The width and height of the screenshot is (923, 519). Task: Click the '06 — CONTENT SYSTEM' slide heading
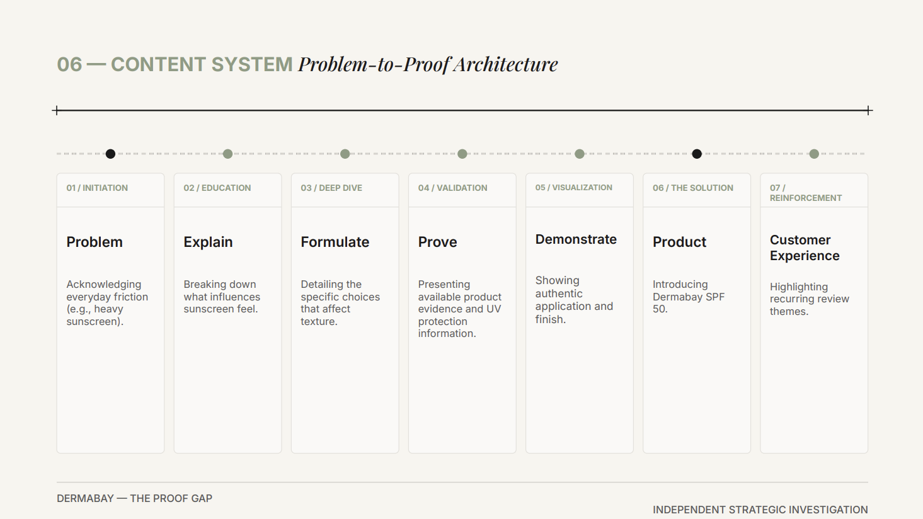[175, 64]
